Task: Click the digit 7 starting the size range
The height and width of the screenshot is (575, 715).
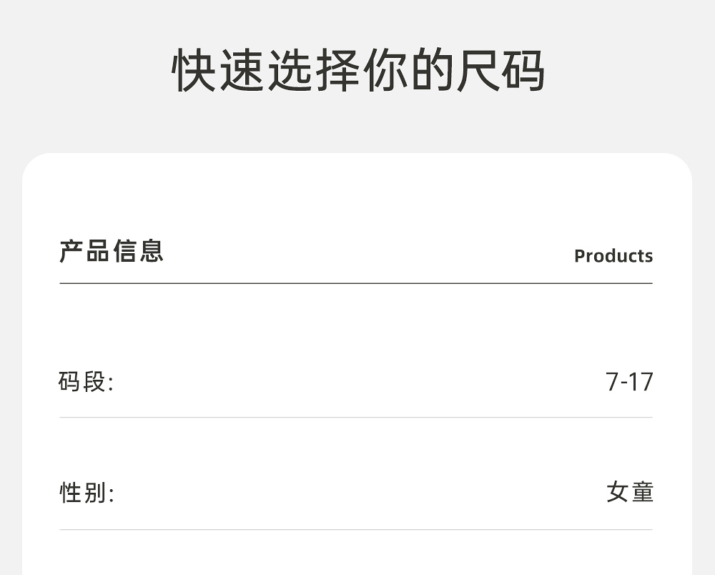Action: pyautogui.click(x=612, y=382)
